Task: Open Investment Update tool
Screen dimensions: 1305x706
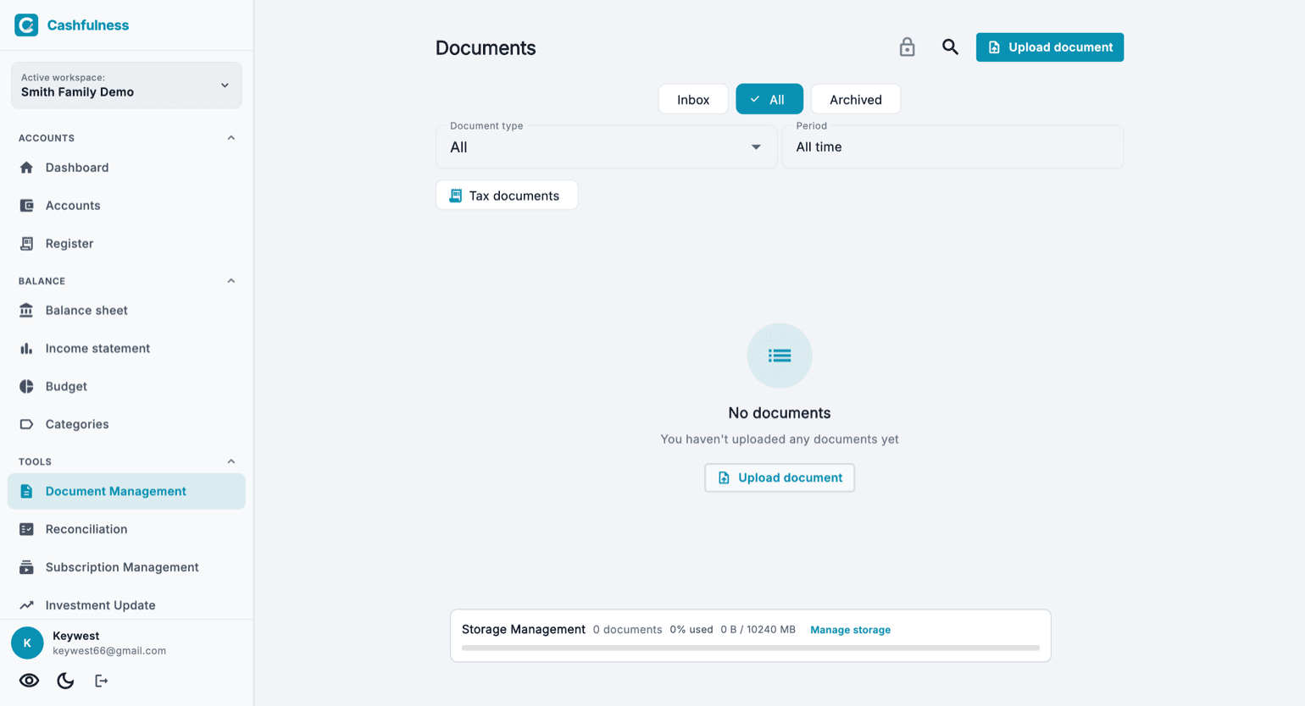Action: point(126,605)
